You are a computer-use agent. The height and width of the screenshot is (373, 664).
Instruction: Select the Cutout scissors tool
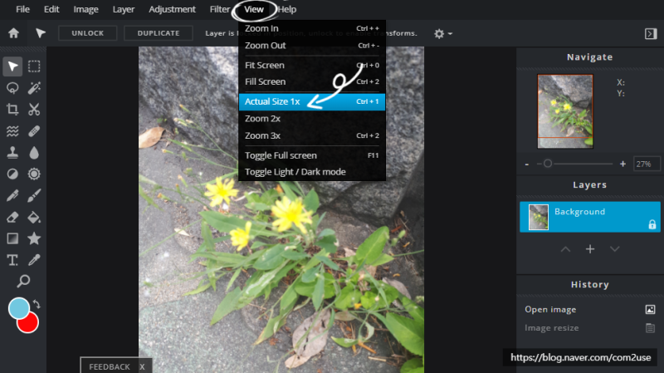[34, 110]
